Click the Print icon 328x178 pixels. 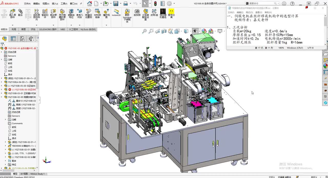pyautogui.click(x=126, y=4)
